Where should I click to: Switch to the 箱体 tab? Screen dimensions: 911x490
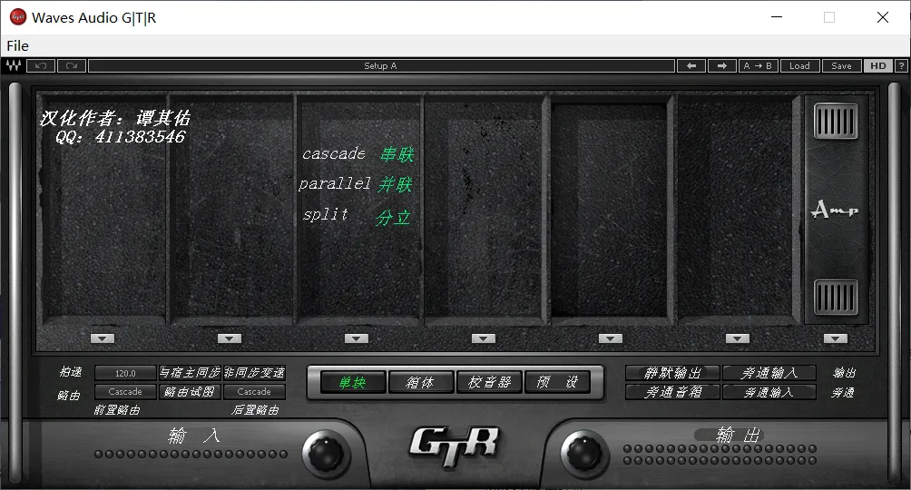point(421,382)
